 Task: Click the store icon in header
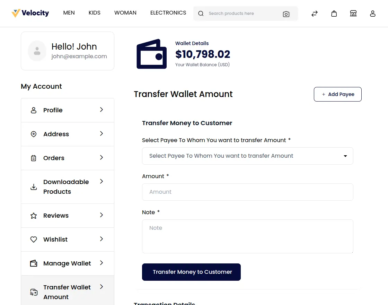click(353, 14)
